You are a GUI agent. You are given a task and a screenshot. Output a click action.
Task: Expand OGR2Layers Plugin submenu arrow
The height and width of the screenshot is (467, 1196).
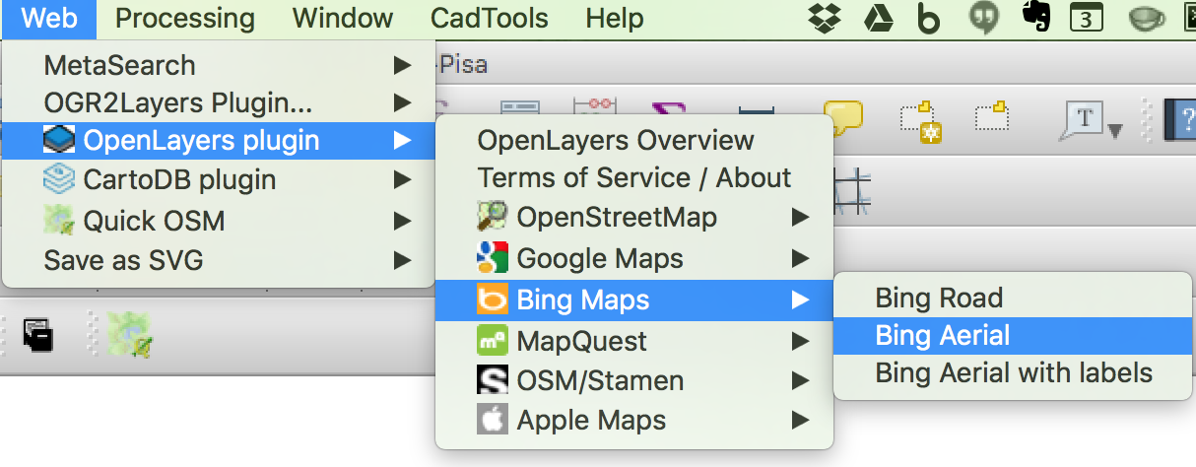402,102
